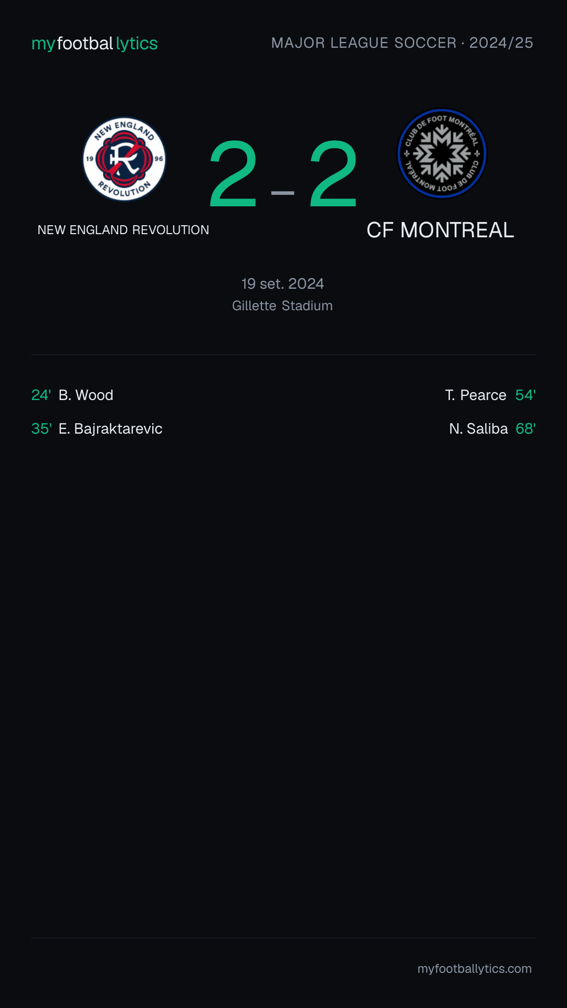Select the match date 19 set. 2024
567x1008 pixels.
[282, 283]
